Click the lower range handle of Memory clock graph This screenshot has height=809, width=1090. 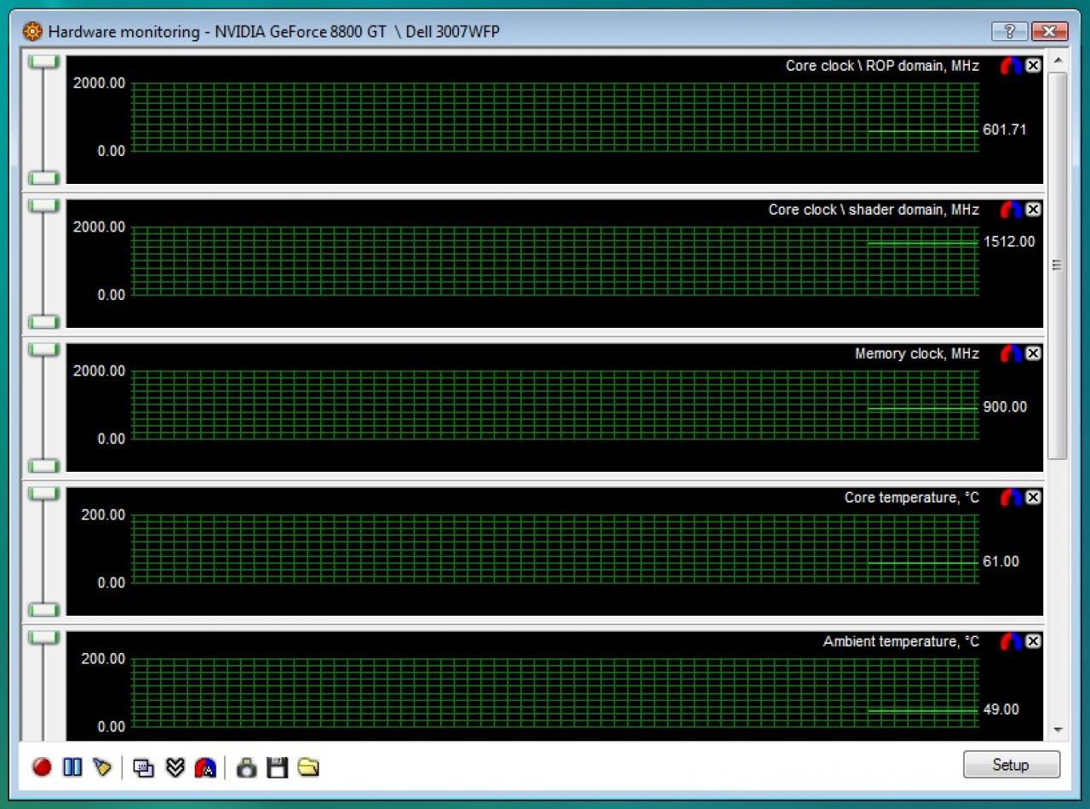click(x=43, y=466)
